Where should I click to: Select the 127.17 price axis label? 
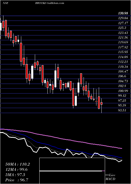click(x=123, y=23)
